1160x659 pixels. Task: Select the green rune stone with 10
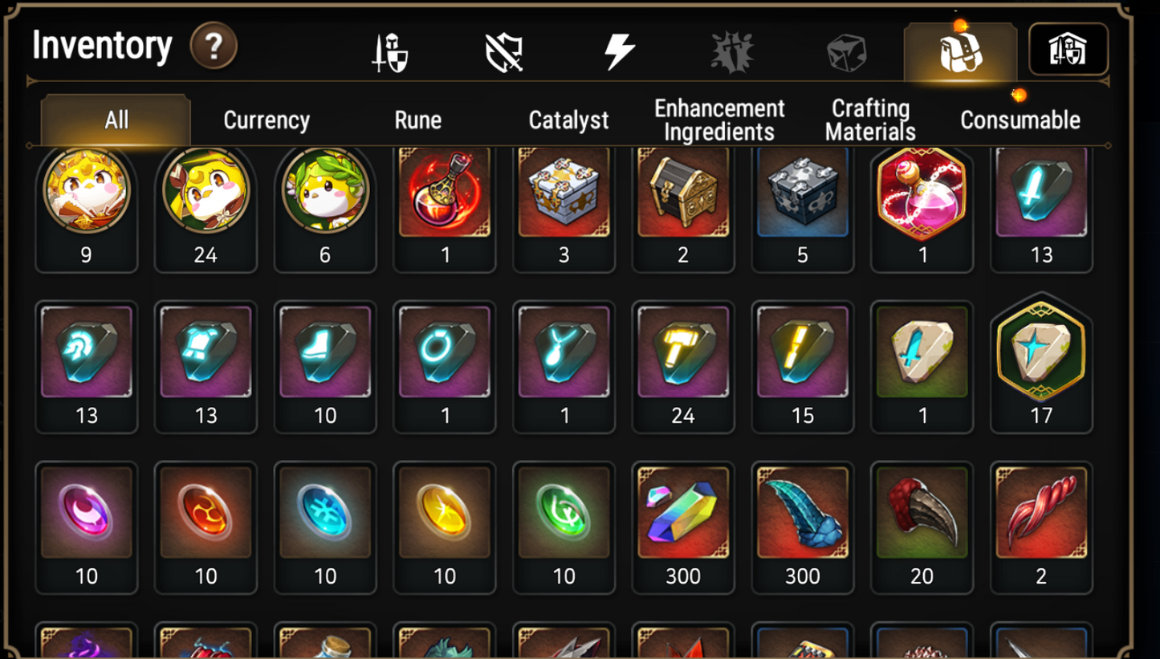(x=564, y=527)
